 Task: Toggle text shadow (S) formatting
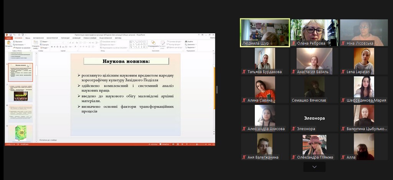60,47
